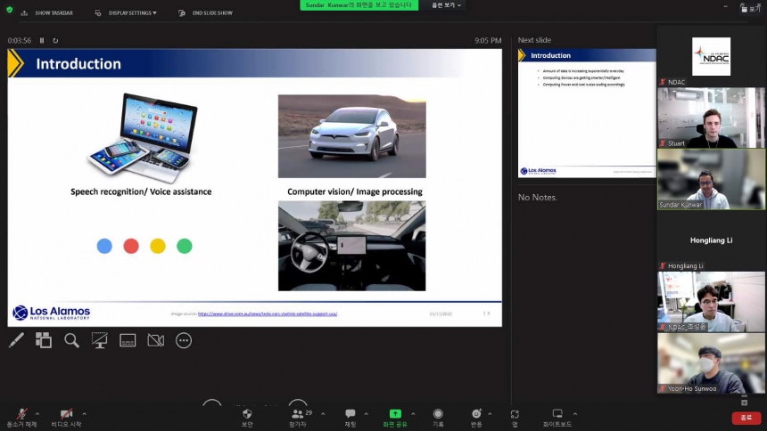
Task: Select the pen and laser pointer tool
Action: [16, 340]
